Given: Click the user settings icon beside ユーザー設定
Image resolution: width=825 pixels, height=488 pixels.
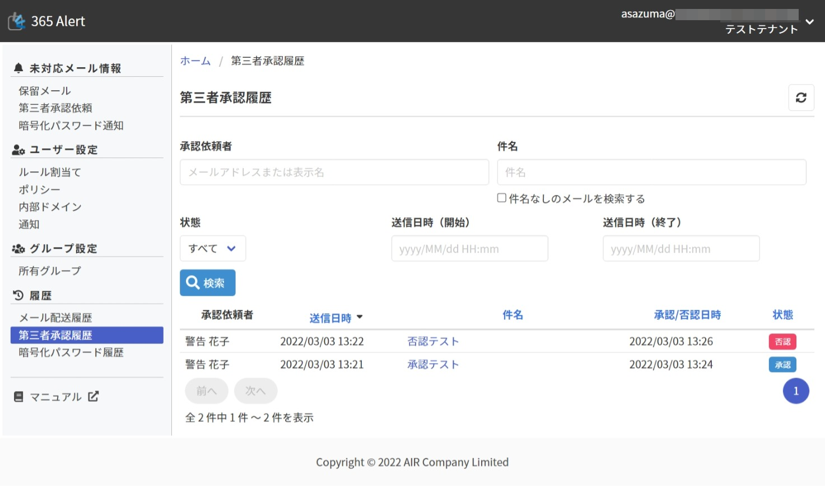Looking at the screenshot, I should [18, 150].
